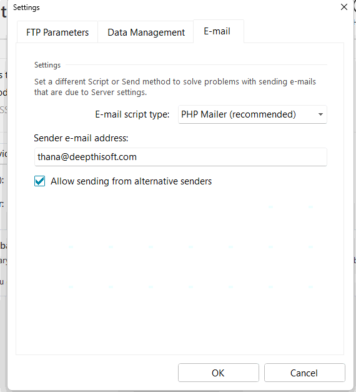Dismiss changes with the Cancel button
Screen dimensions: 356x392
click(x=305, y=373)
